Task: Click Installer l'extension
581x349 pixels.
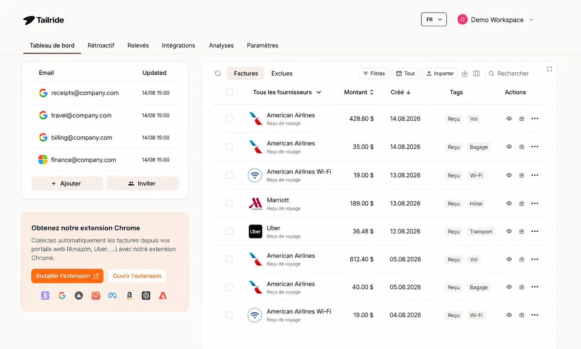Action: coord(67,276)
